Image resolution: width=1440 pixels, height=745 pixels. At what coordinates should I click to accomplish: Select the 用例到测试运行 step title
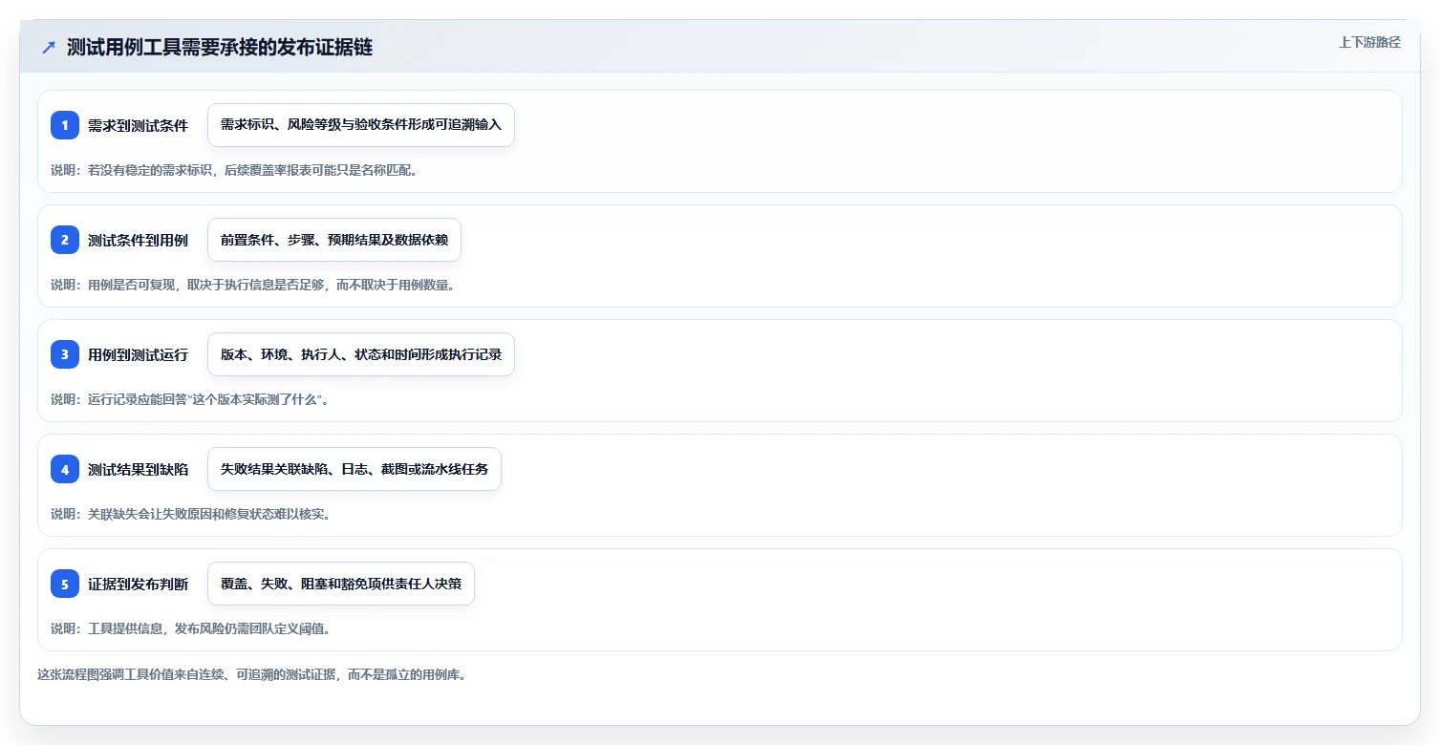click(x=138, y=354)
